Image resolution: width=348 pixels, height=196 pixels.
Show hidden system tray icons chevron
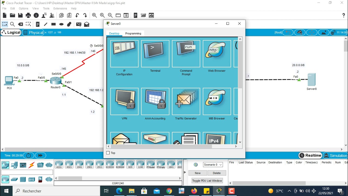click(289, 191)
